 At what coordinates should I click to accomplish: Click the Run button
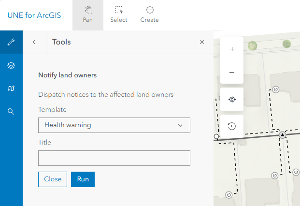(83, 179)
